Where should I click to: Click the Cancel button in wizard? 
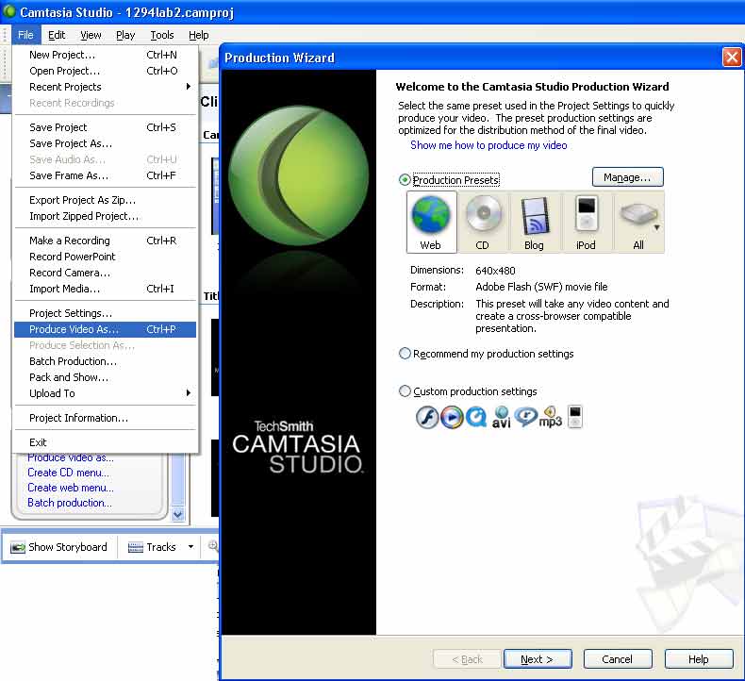(617, 659)
